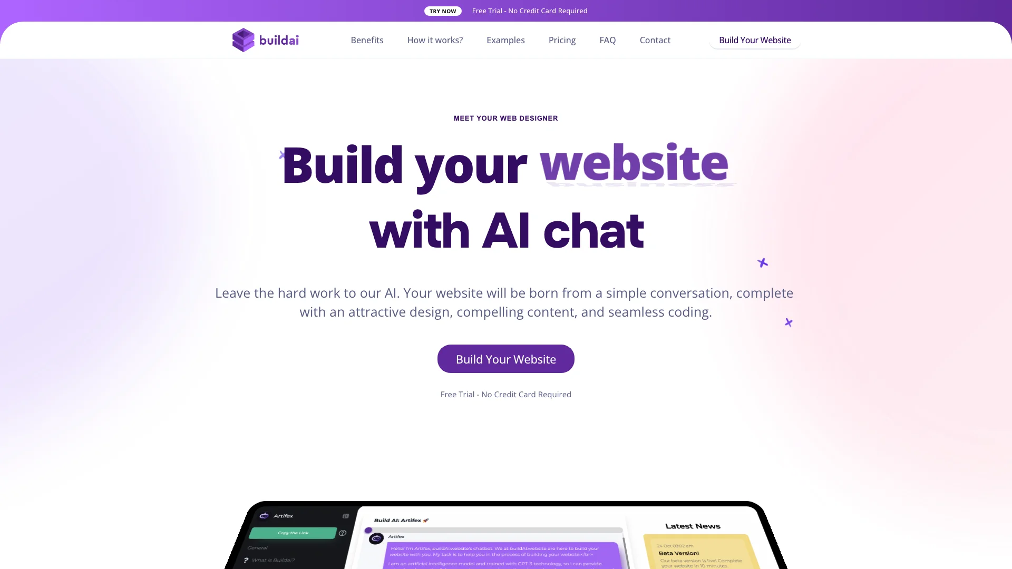This screenshot has width=1012, height=569.
Task: Click the copy link icon in chat panel
Action: pos(293,532)
